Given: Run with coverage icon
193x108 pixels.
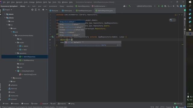Looking at the screenshot, I should pyautogui.click(x=166, y=6).
